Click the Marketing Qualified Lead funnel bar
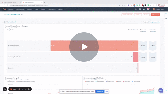Screen dimensions: 168x94 [136, 57]
